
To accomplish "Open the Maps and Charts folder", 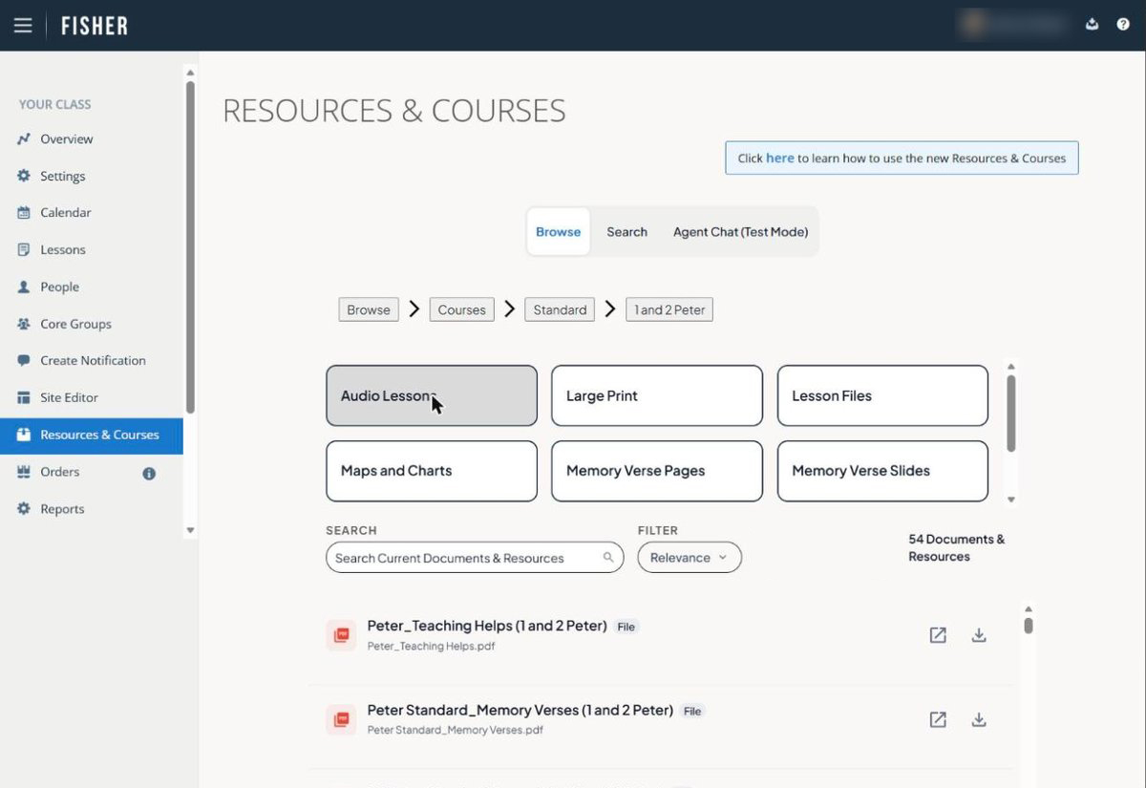I will [x=432, y=471].
